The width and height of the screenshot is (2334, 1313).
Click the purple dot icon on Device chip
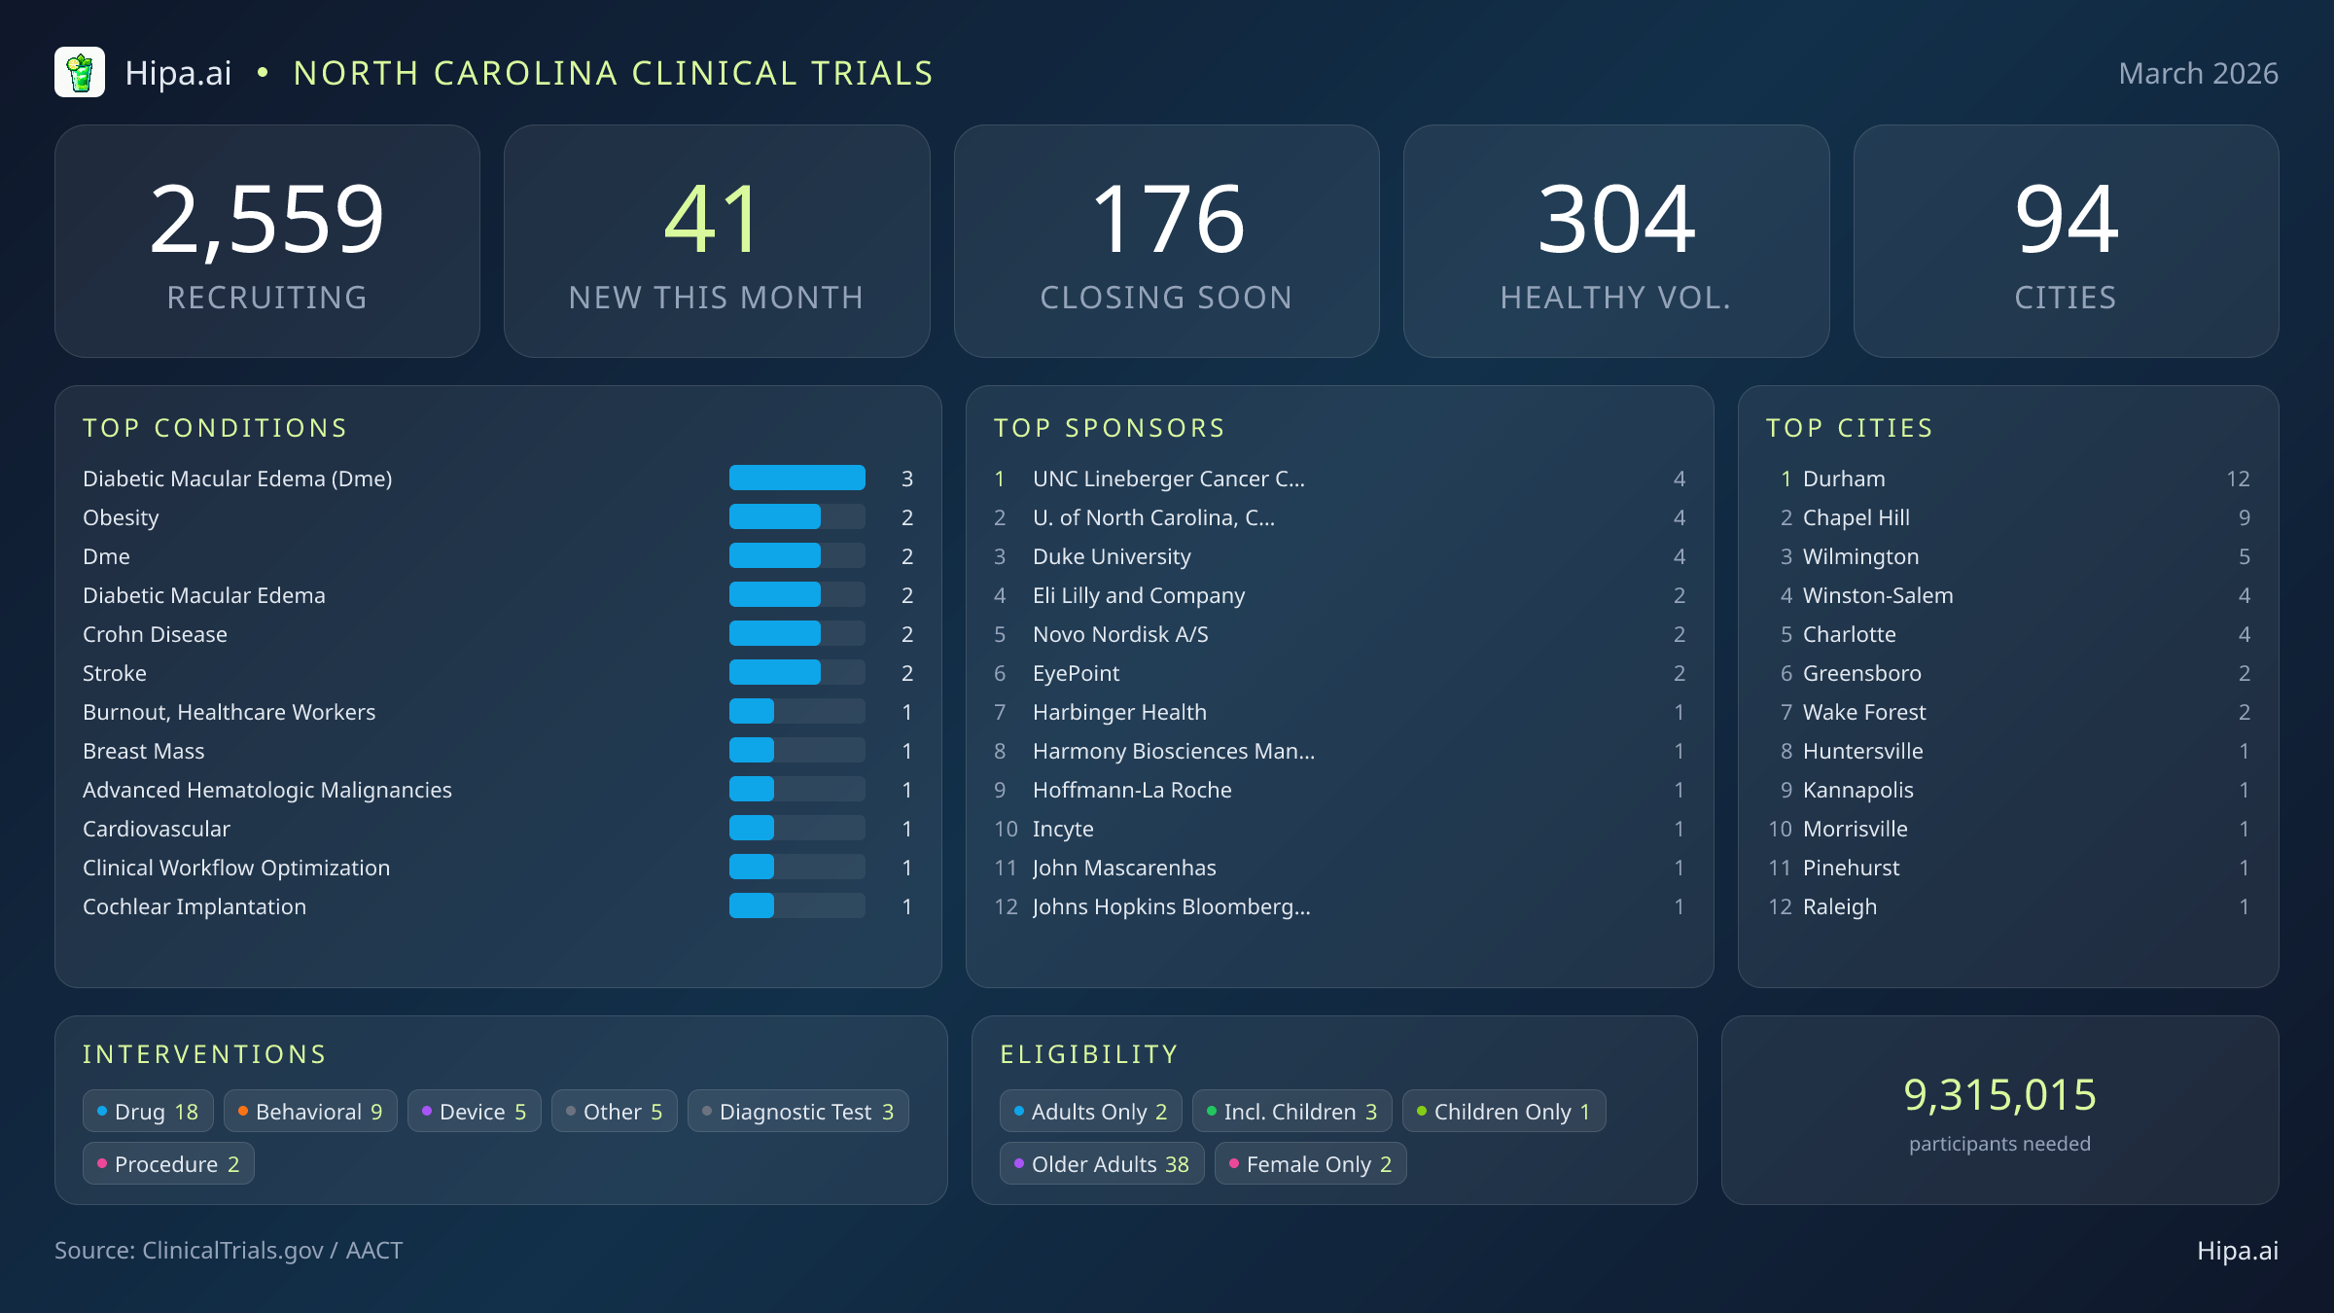pos(427,1111)
